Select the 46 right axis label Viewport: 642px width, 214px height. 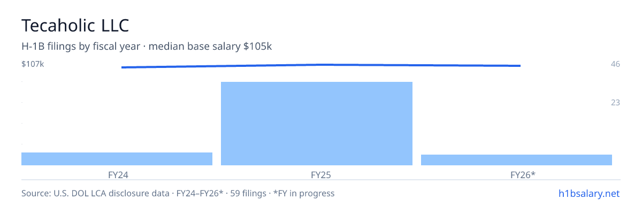(x=615, y=64)
